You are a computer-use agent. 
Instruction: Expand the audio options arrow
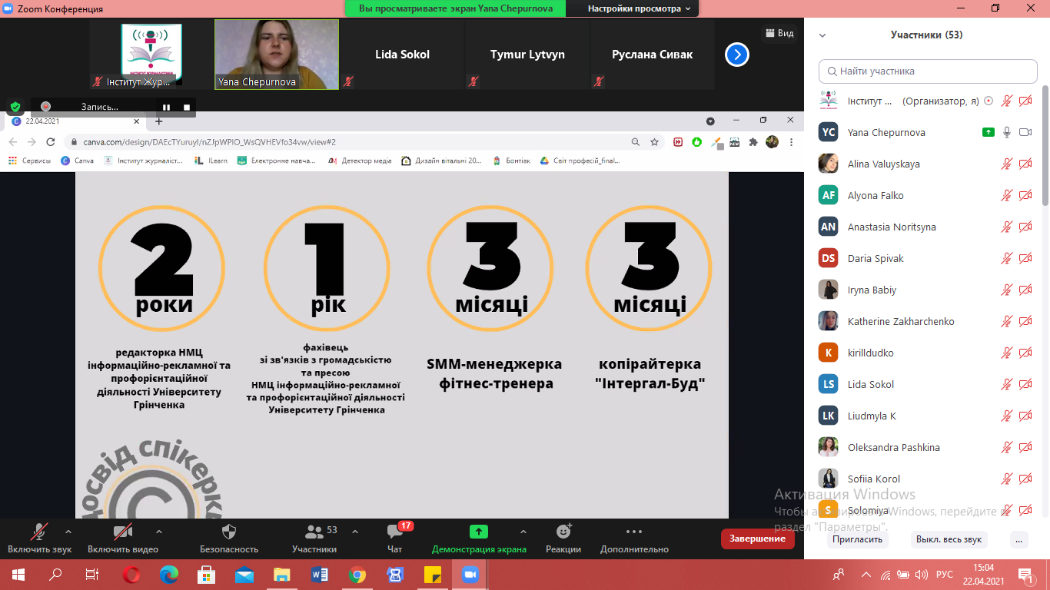(68, 532)
